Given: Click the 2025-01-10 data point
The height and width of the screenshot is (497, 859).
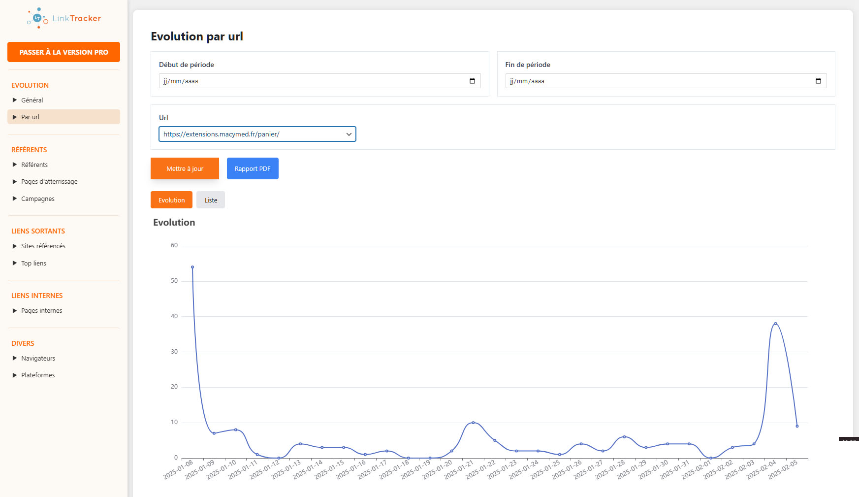Looking at the screenshot, I should pos(236,430).
